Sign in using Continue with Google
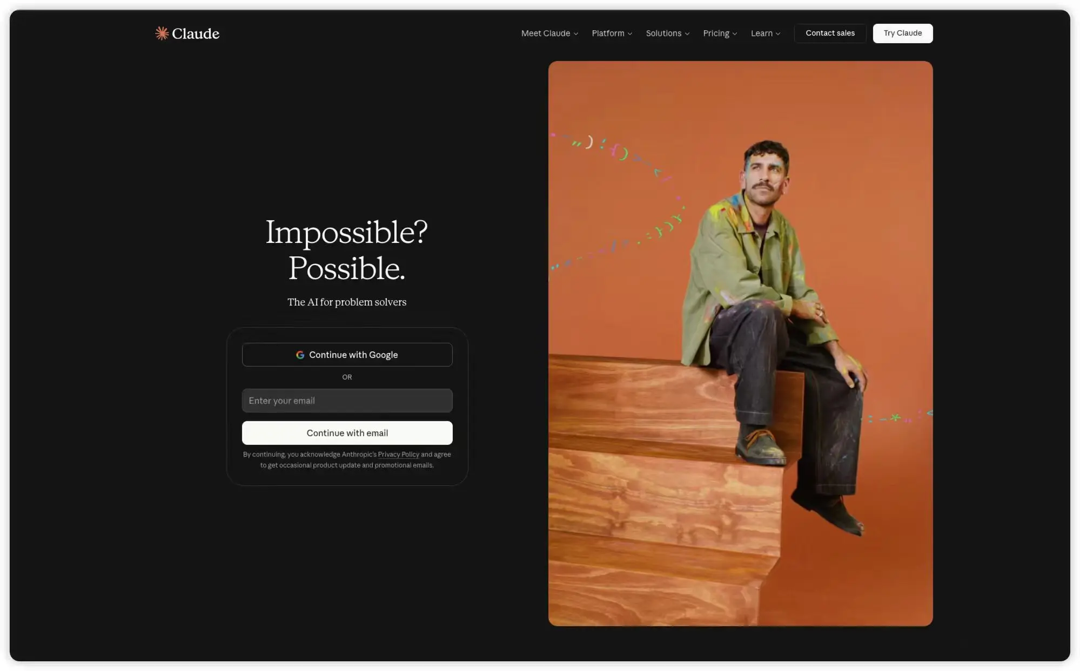This screenshot has width=1080, height=671. [347, 355]
